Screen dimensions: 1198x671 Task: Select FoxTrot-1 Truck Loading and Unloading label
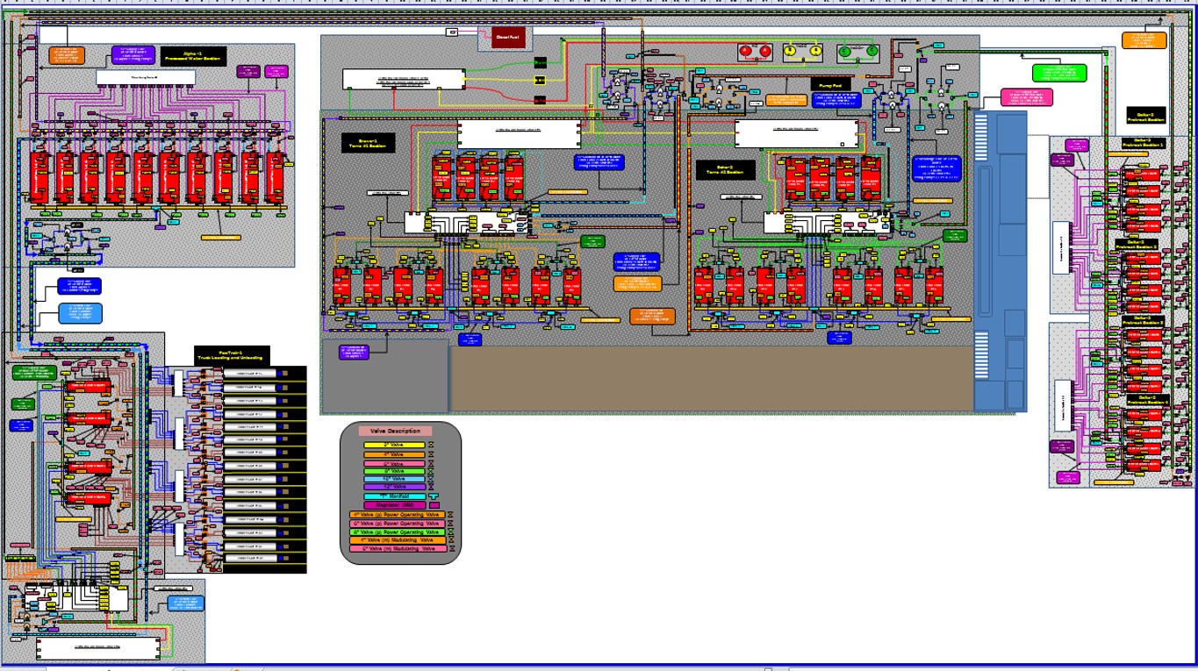(232, 355)
